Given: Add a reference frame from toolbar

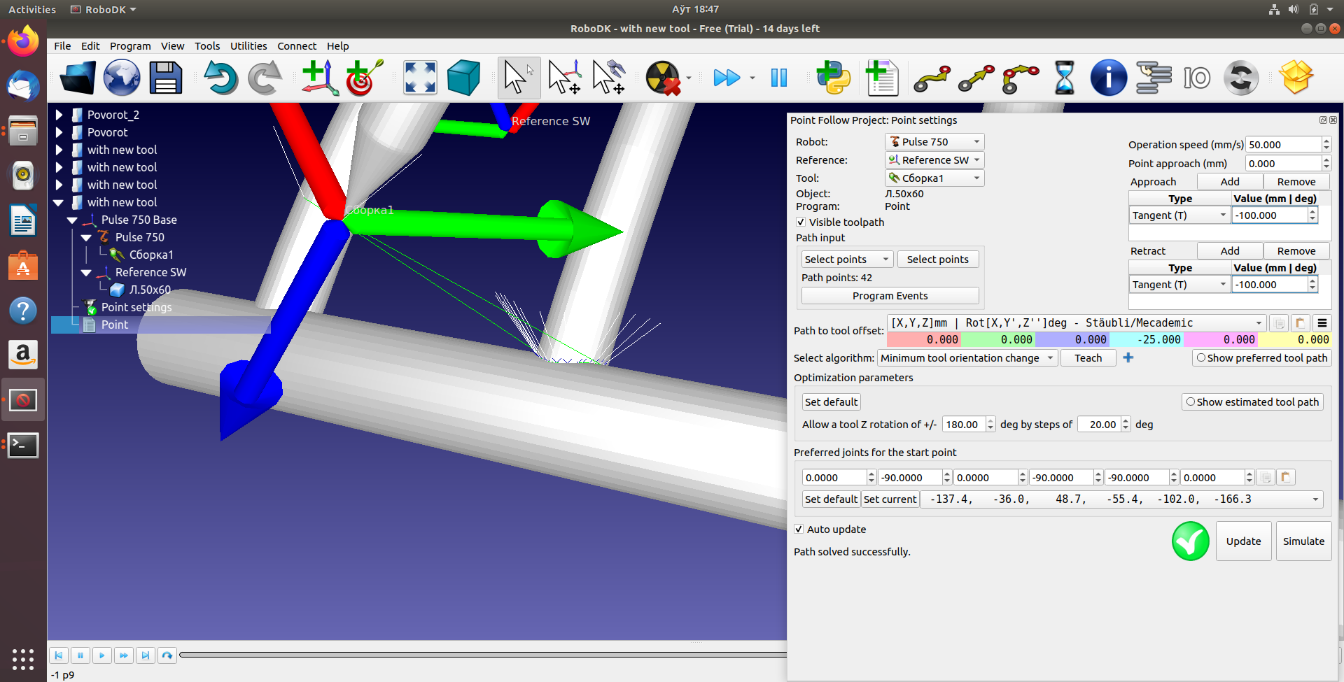Looking at the screenshot, I should point(319,78).
